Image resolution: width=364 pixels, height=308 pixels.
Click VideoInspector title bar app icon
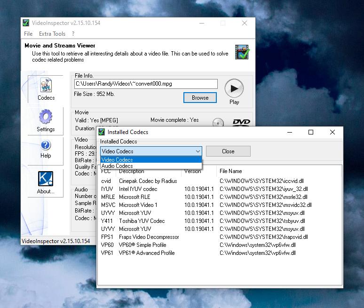click(26, 23)
